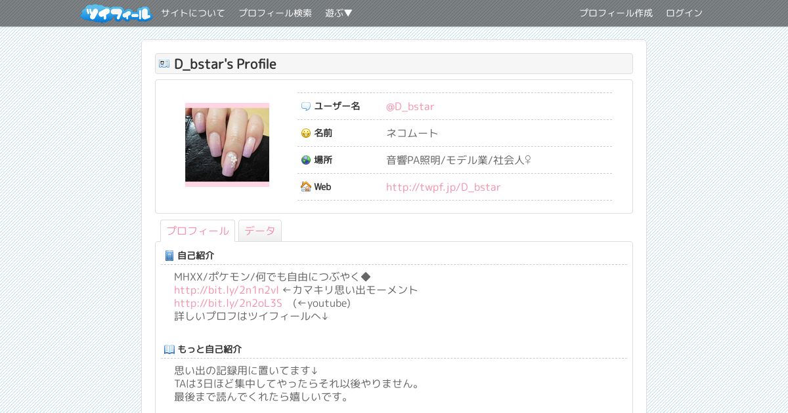
Task: Go to プロフィール作成 page
Action: [616, 13]
